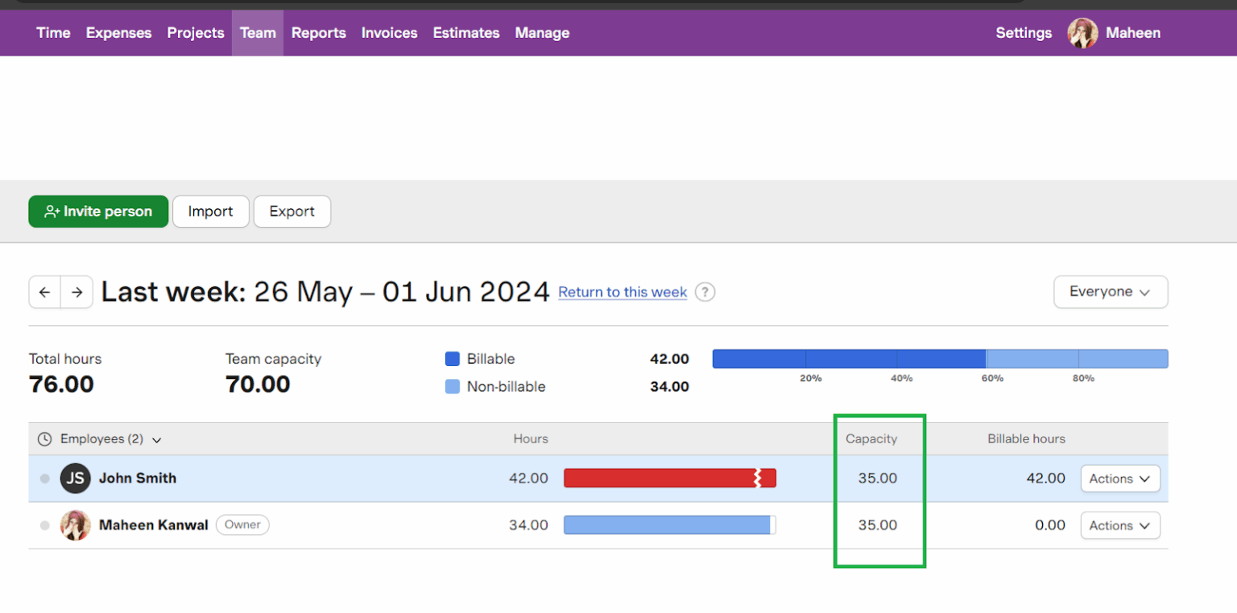Click the Billable legend square

[453, 359]
